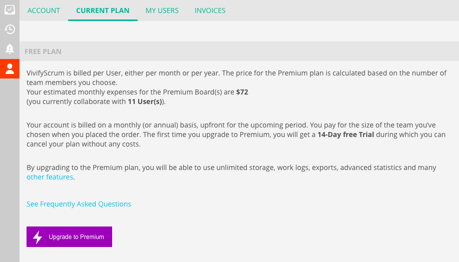Open the activity history clock icon
The width and height of the screenshot is (459, 262).
point(10,29)
